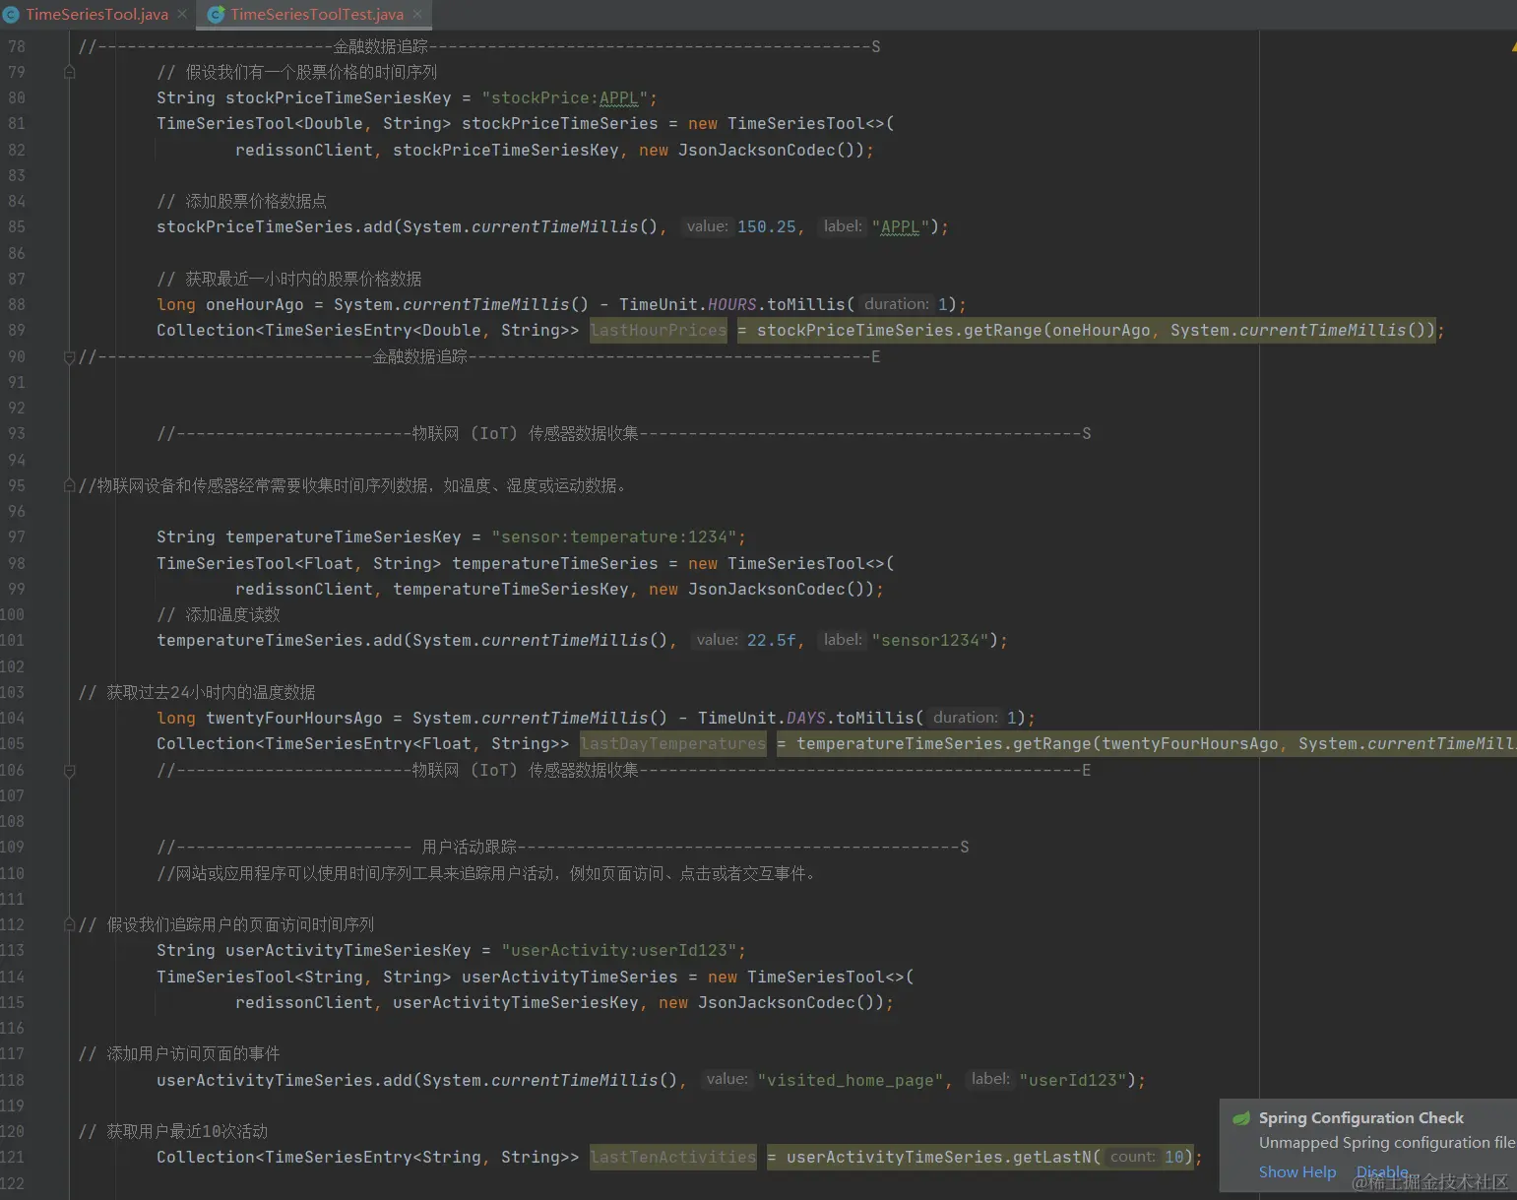Click the Java class icon on TimeSeriesTool.java tab
This screenshot has height=1200, width=1517.
pos(11,14)
